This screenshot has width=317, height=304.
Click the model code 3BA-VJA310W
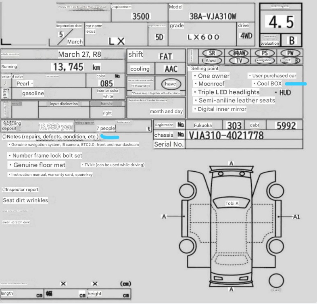pyautogui.click(x=213, y=17)
